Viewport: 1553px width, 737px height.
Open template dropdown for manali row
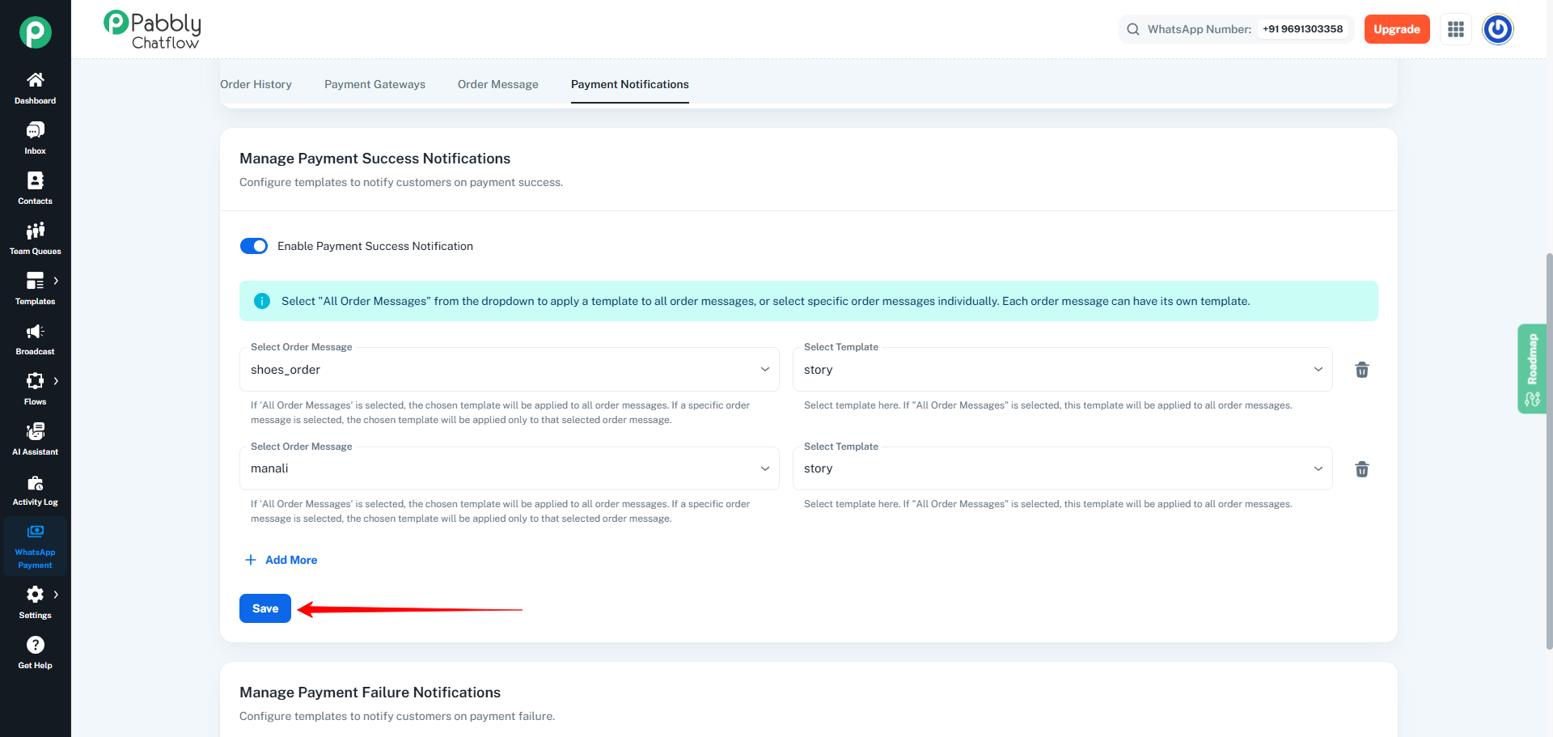1063,468
